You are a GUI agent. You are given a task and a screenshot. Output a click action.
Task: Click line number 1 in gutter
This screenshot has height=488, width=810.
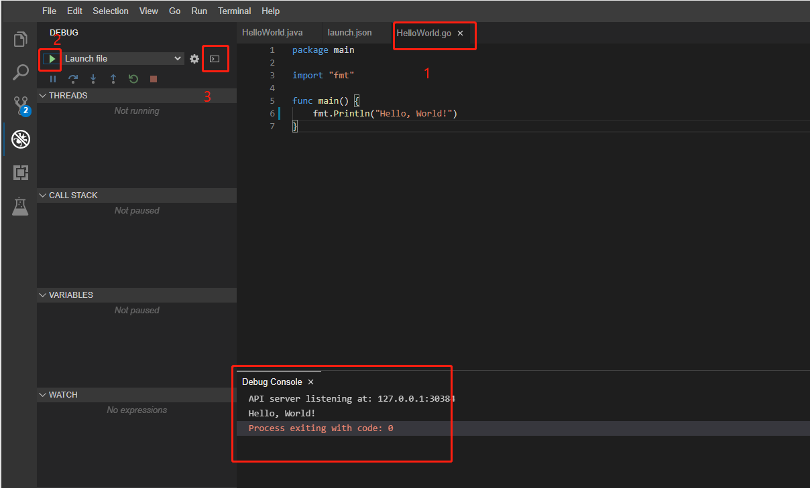tap(272, 50)
